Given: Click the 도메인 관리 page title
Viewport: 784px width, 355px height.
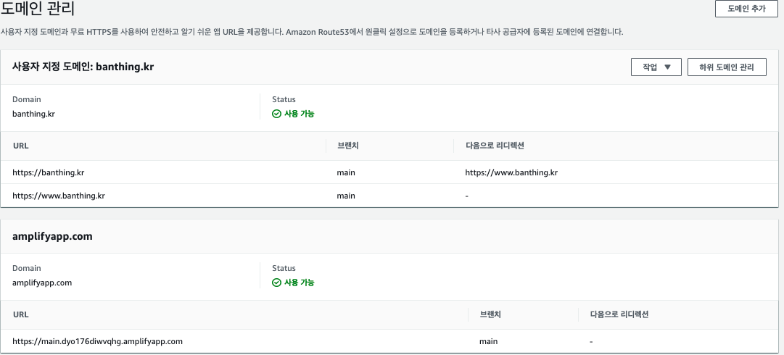Looking at the screenshot, I should [x=38, y=9].
